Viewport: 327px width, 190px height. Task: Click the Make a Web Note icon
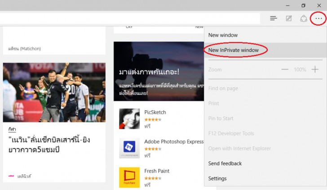tap(289, 18)
